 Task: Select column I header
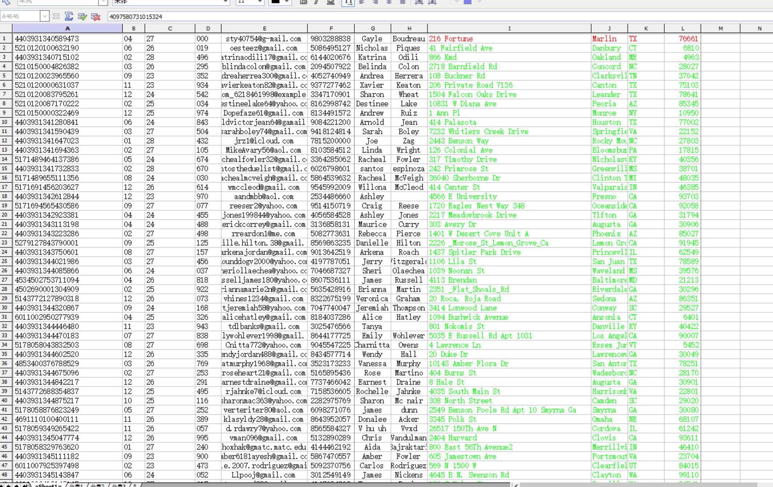tap(509, 28)
